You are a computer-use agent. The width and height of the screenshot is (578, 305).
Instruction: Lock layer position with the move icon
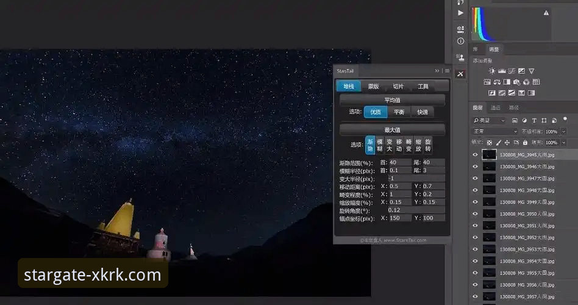pyautogui.click(x=507, y=142)
